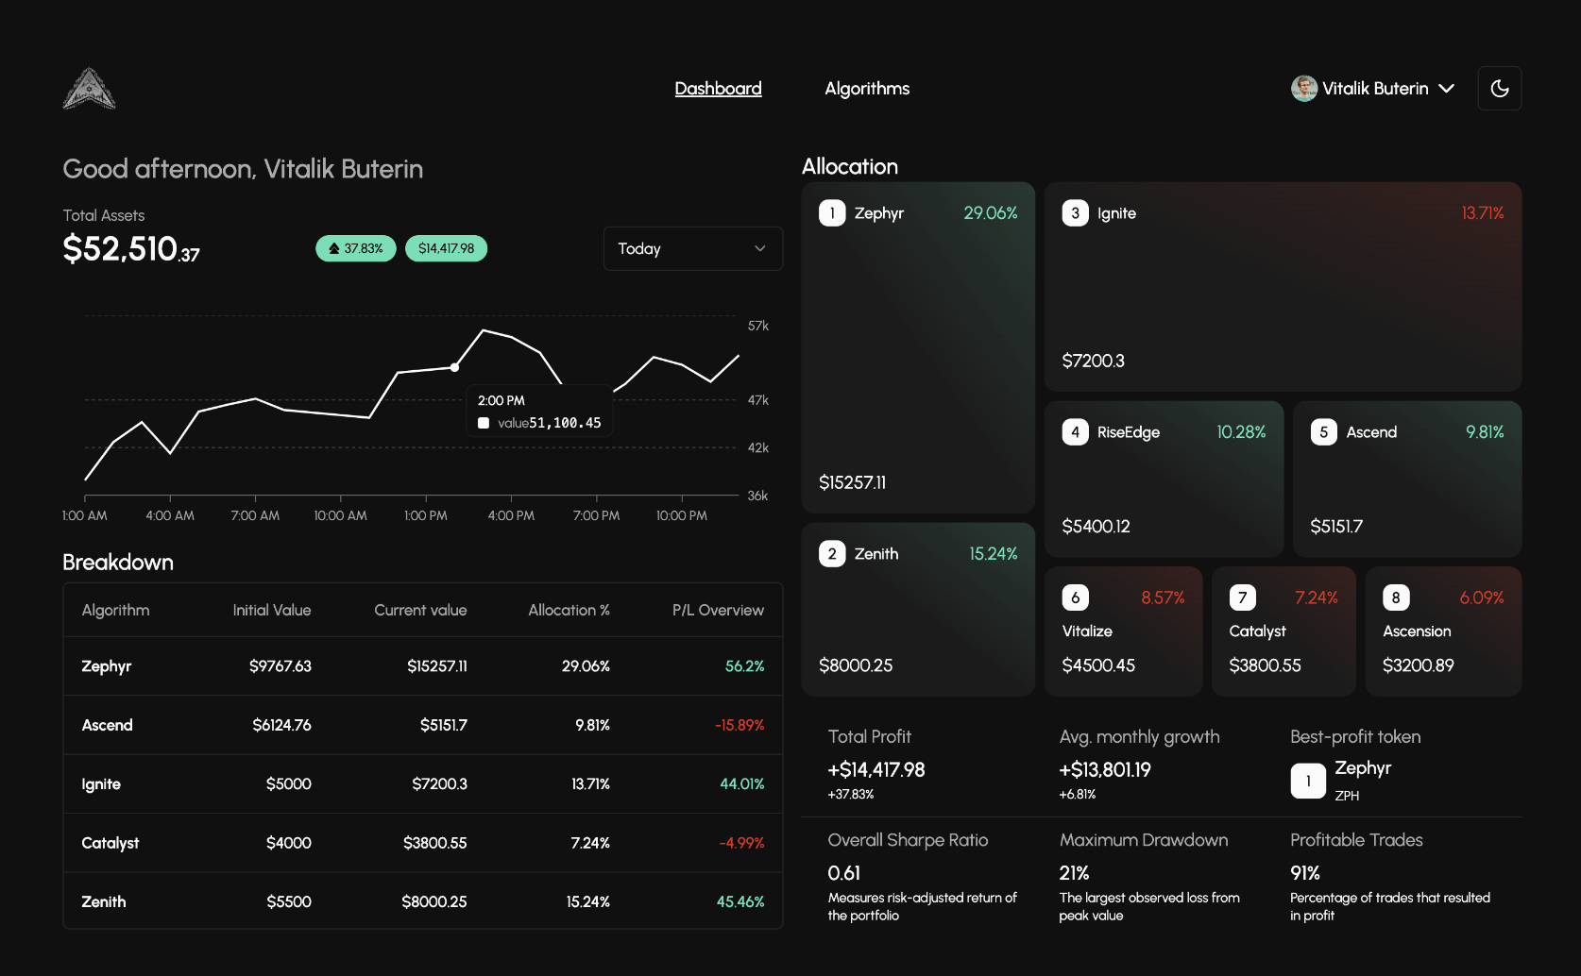Click Zenith card's 15.24% percentage

coord(993,554)
